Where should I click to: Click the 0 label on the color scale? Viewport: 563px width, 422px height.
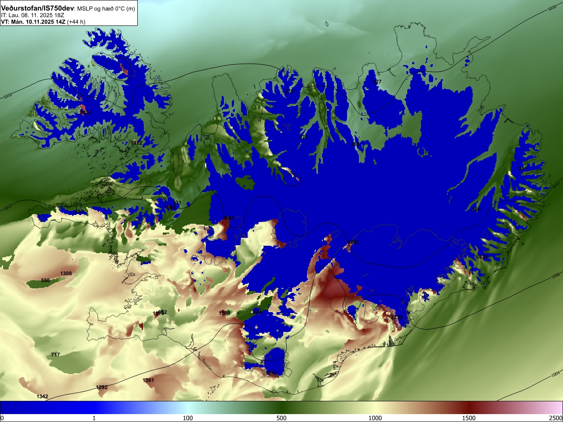[2, 418]
